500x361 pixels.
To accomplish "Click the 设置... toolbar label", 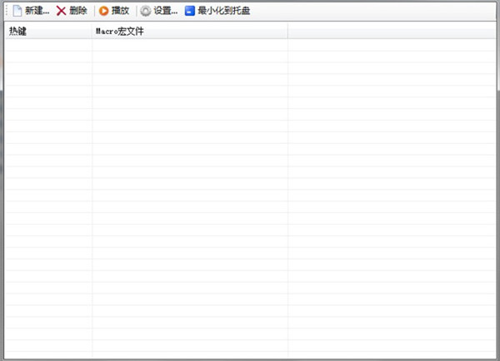I will point(165,12).
